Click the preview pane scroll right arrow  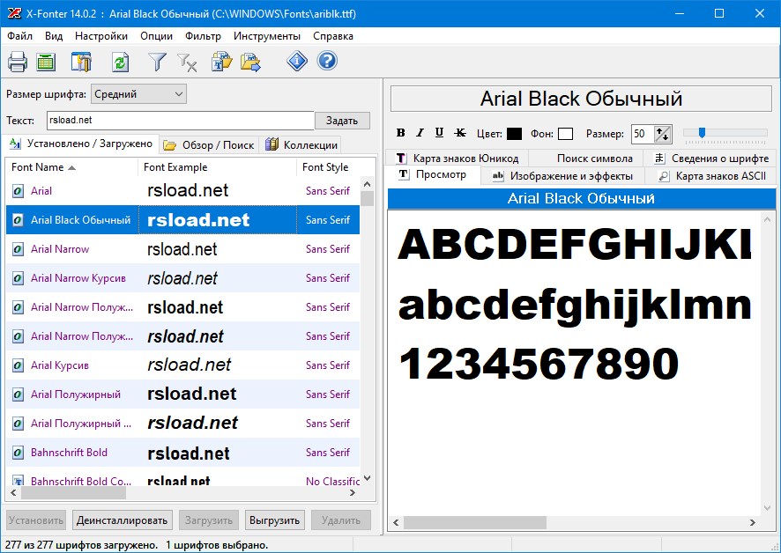[752, 523]
